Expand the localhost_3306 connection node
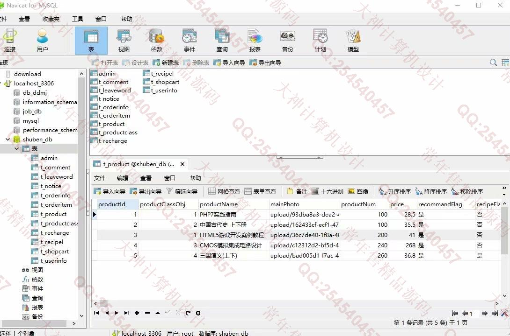Screen dimensions: 510x336 pos(2,83)
